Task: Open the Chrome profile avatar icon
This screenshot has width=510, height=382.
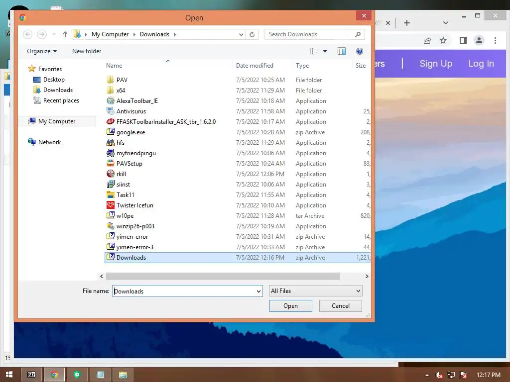Action: click(479, 40)
